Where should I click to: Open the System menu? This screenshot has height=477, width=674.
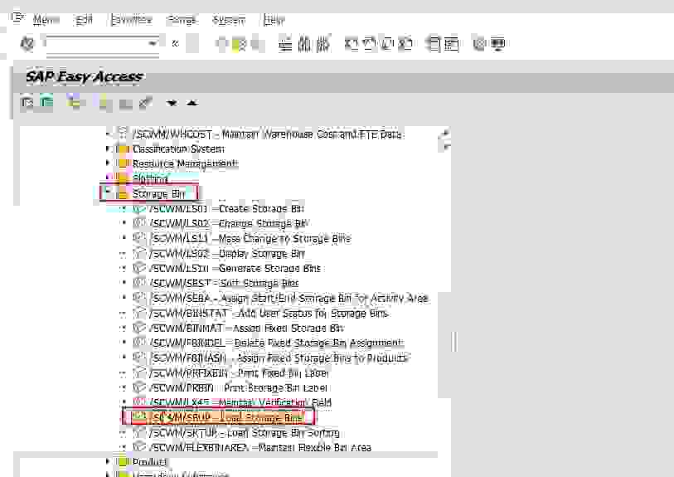click(229, 19)
